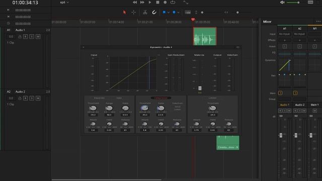Adjust the Make Up gain fader

(200, 88)
